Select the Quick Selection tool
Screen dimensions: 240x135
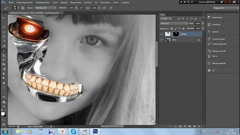click(4, 32)
